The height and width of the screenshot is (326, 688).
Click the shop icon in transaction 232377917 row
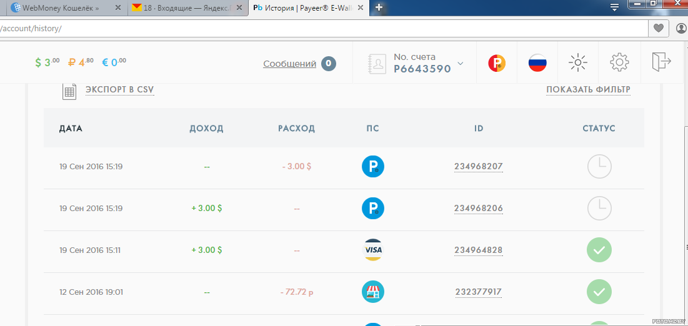click(373, 292)
